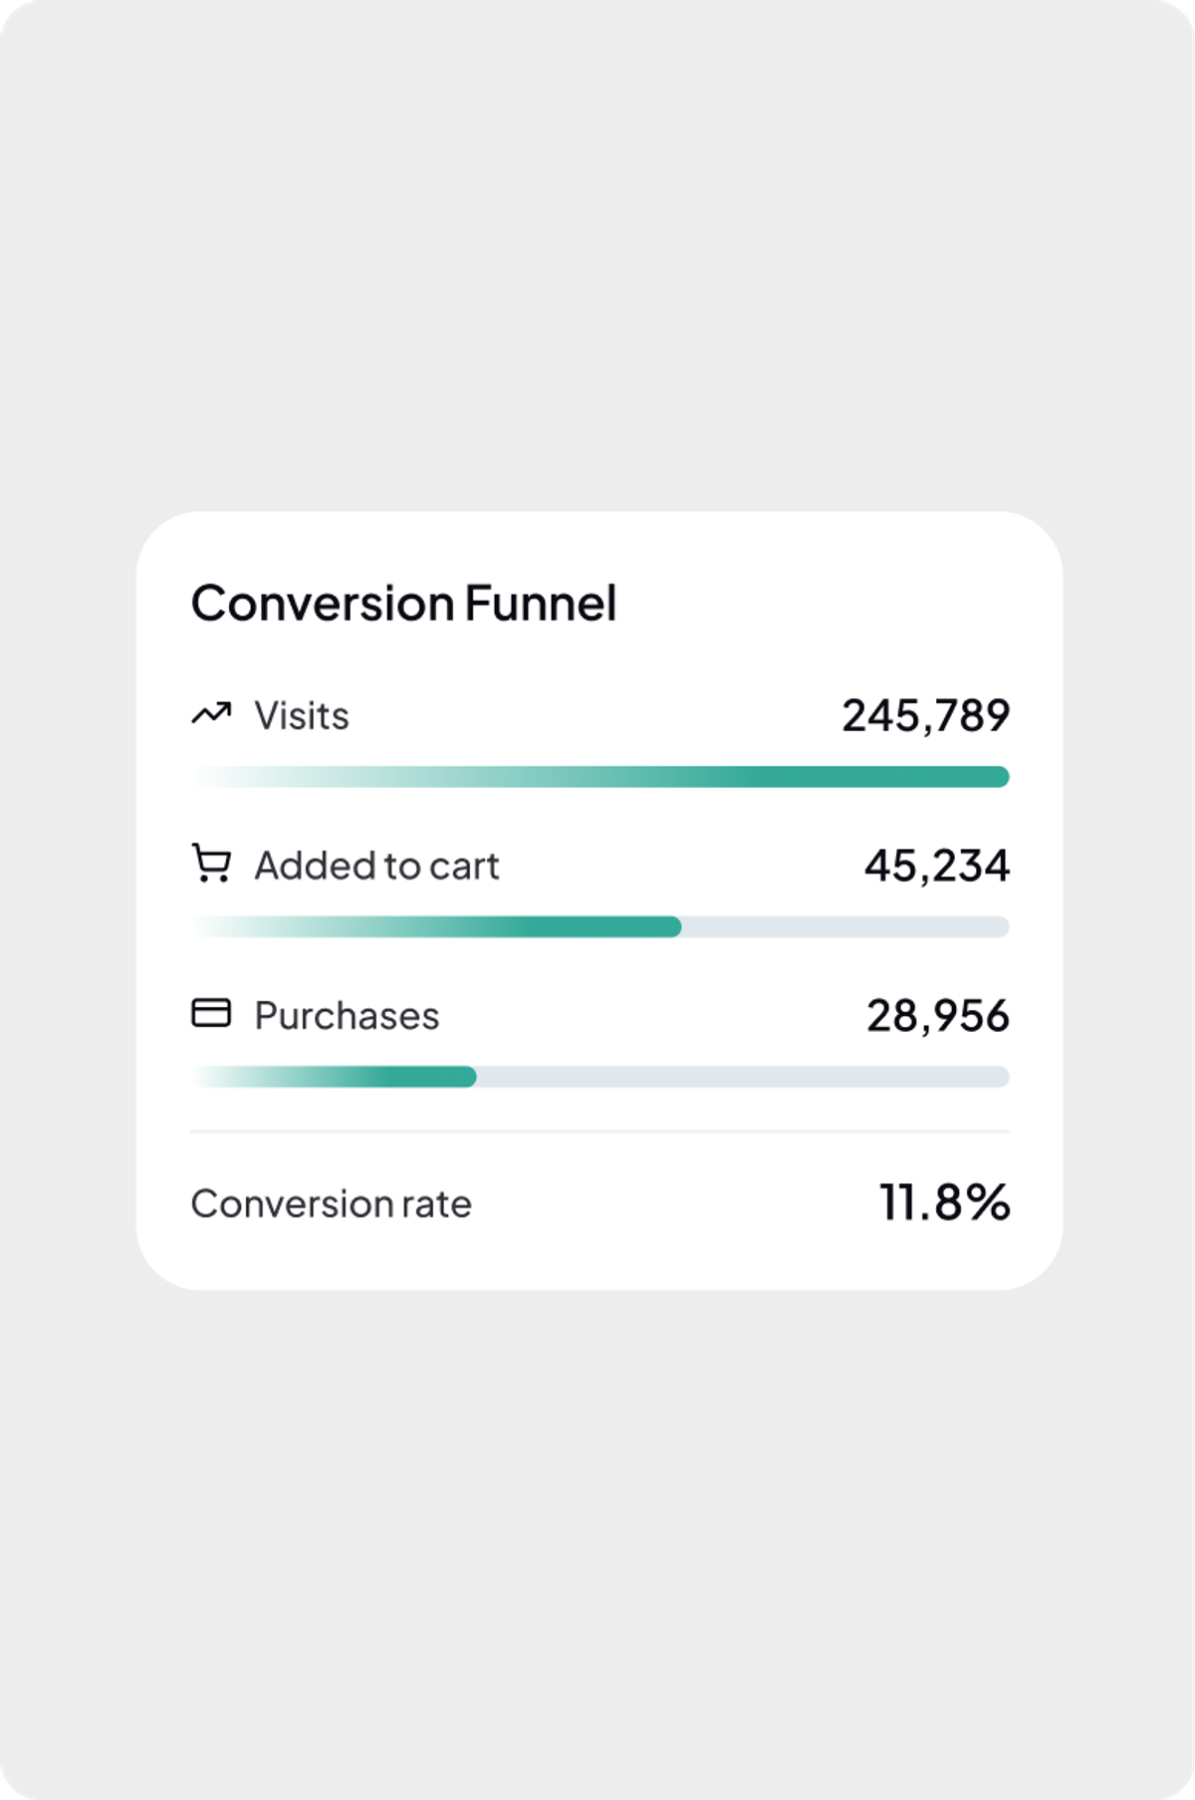The height and width of the screenshot is (1800, 1195).
Task: Click the unfilled gray part of Purchases bar
Action: (x=743, y=1077)
